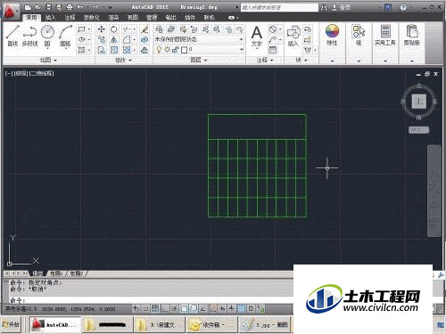This screenshot has width=446, height=334.
Task: Click the Rotate tool icon
Action: (x=114, y=29)
